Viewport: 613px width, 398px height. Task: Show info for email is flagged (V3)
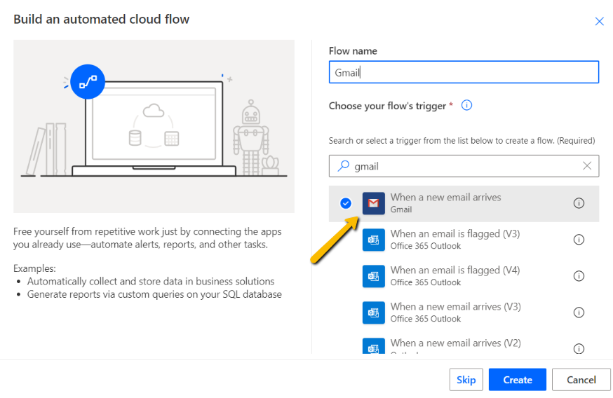pyautogui.click(x=579, y=240)
